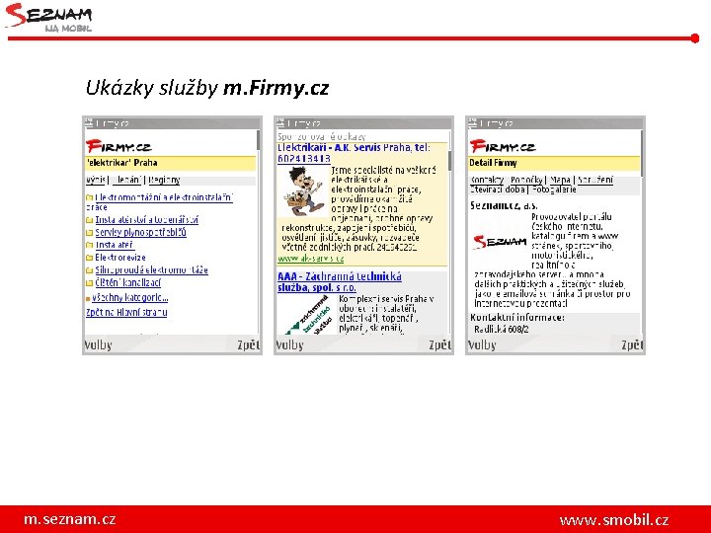Click Seznam.cz, a.s. company name
Screen dimensions: 711x533
pos(504,205)
